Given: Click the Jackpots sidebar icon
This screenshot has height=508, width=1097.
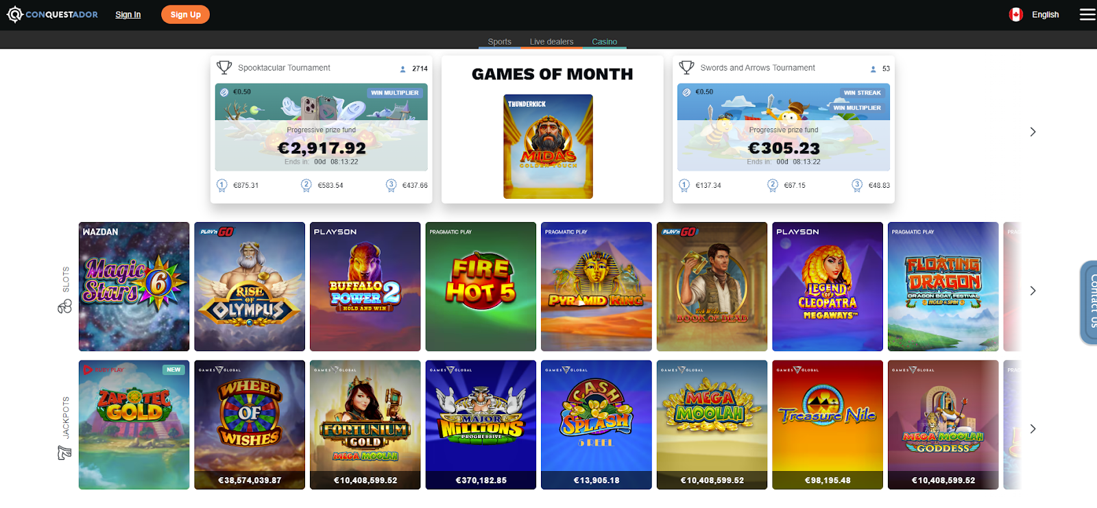Looking at the screenshot, I should (x=64, y=452).
